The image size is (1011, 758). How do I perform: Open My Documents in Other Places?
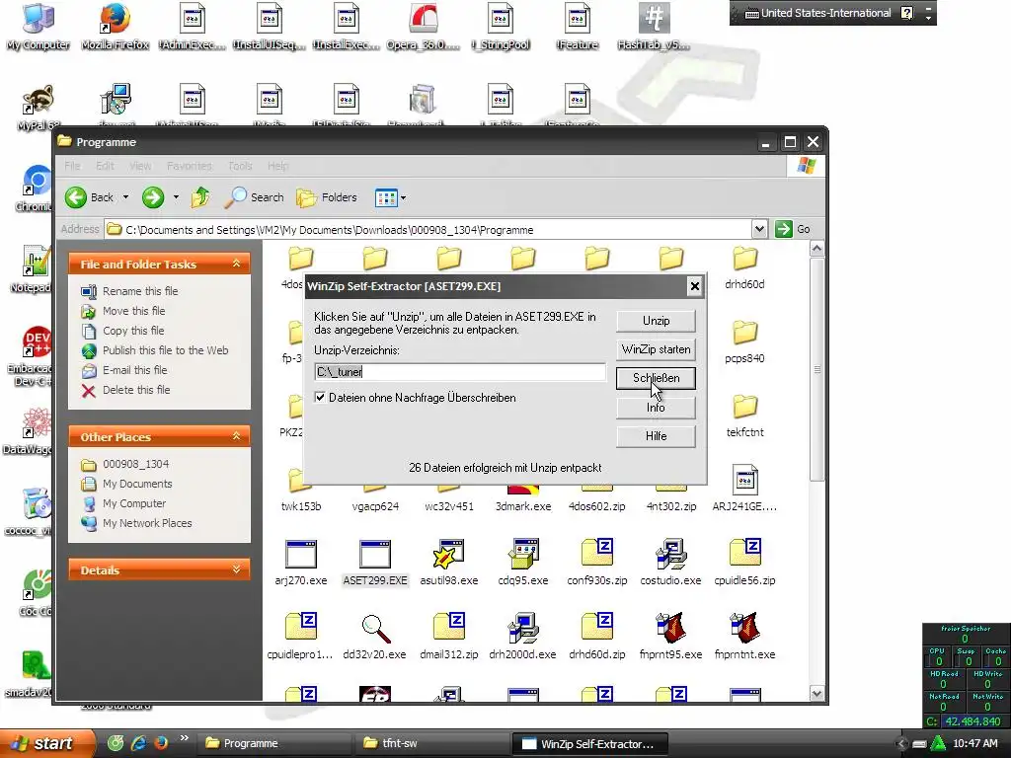137,484
